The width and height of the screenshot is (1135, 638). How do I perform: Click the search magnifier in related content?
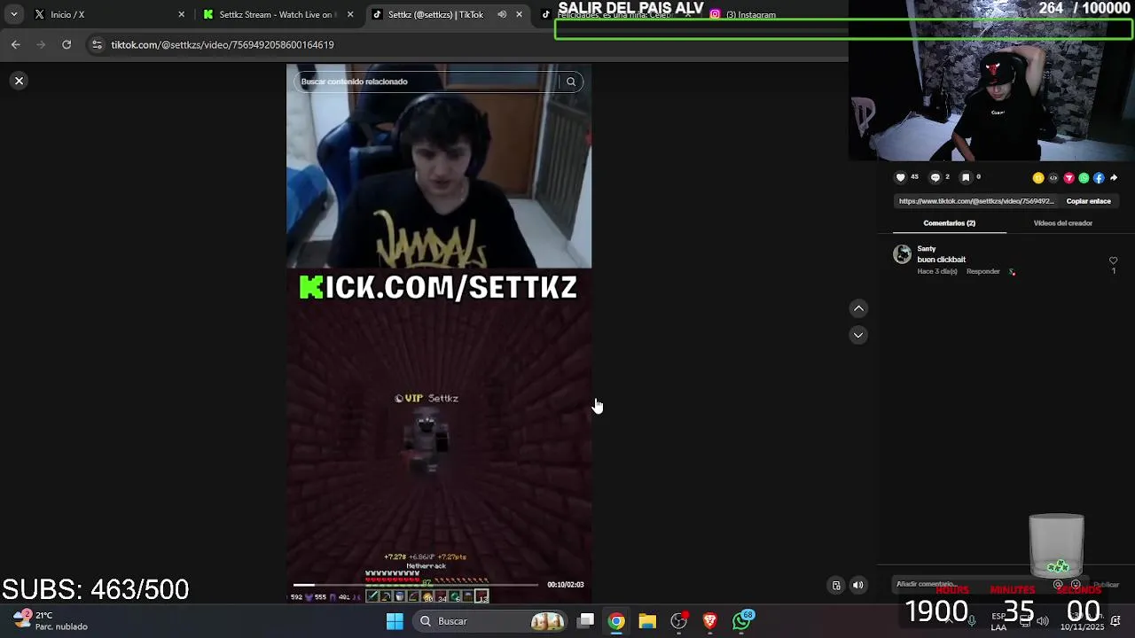coord(571,82)
